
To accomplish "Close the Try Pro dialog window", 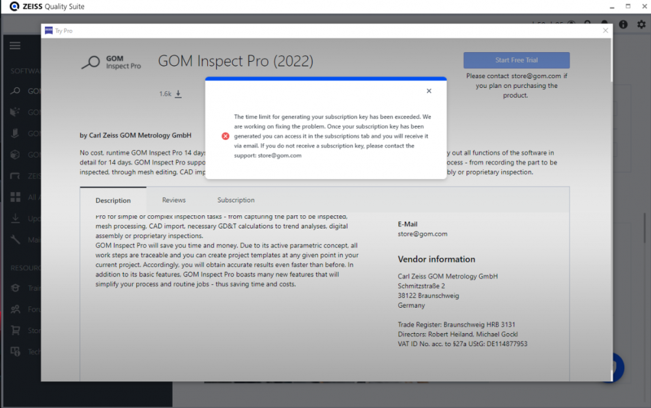I will click(605, 31).
